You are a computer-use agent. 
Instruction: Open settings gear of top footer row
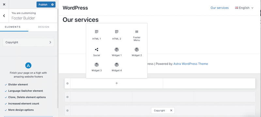pyautogui.click(x=68, y=83)
